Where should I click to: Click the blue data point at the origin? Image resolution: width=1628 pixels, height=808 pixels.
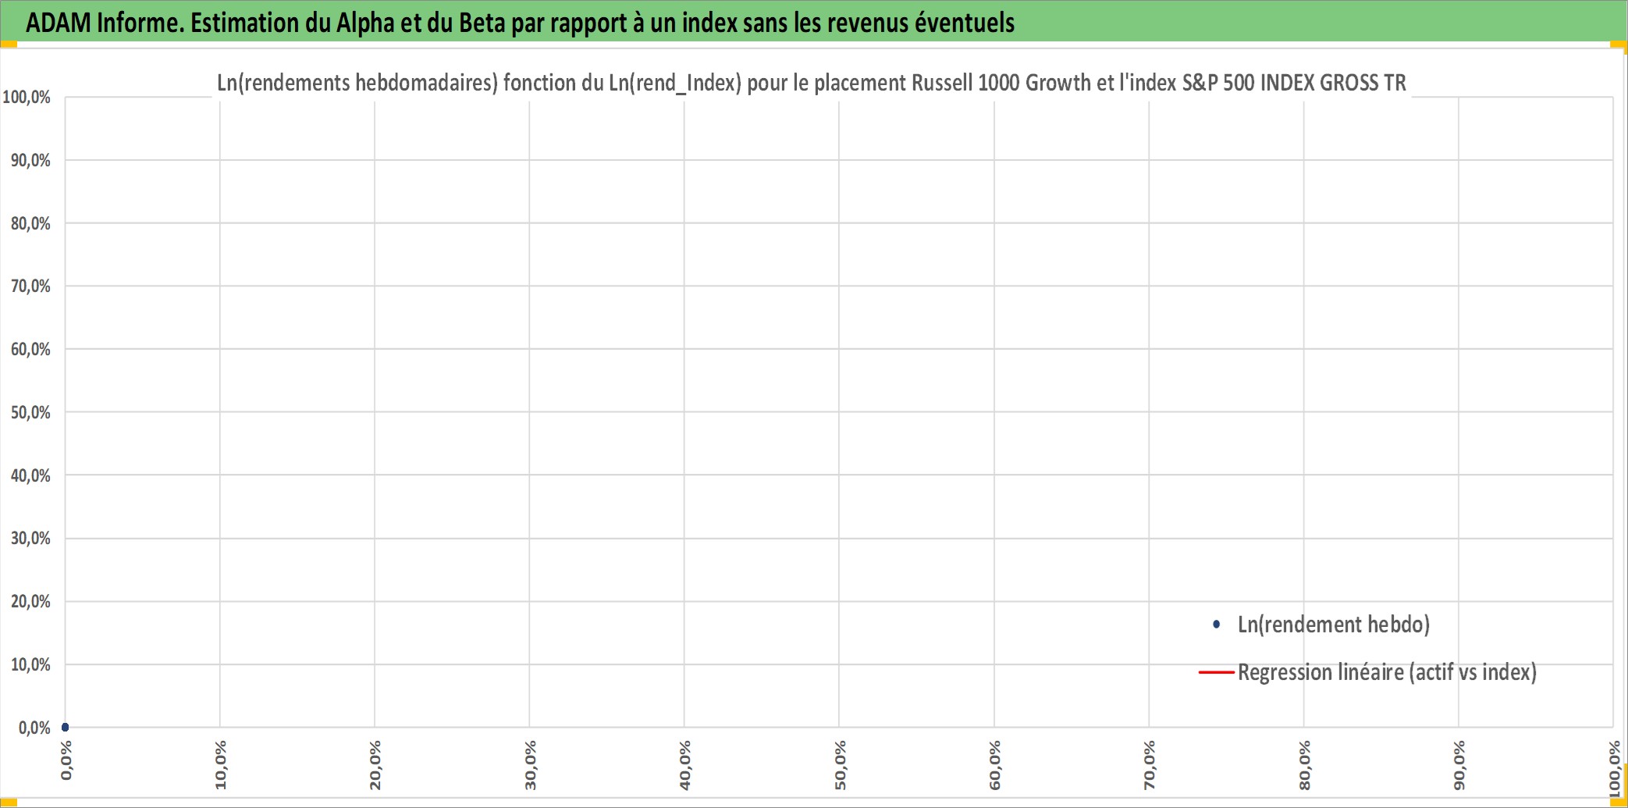(65, 727)
